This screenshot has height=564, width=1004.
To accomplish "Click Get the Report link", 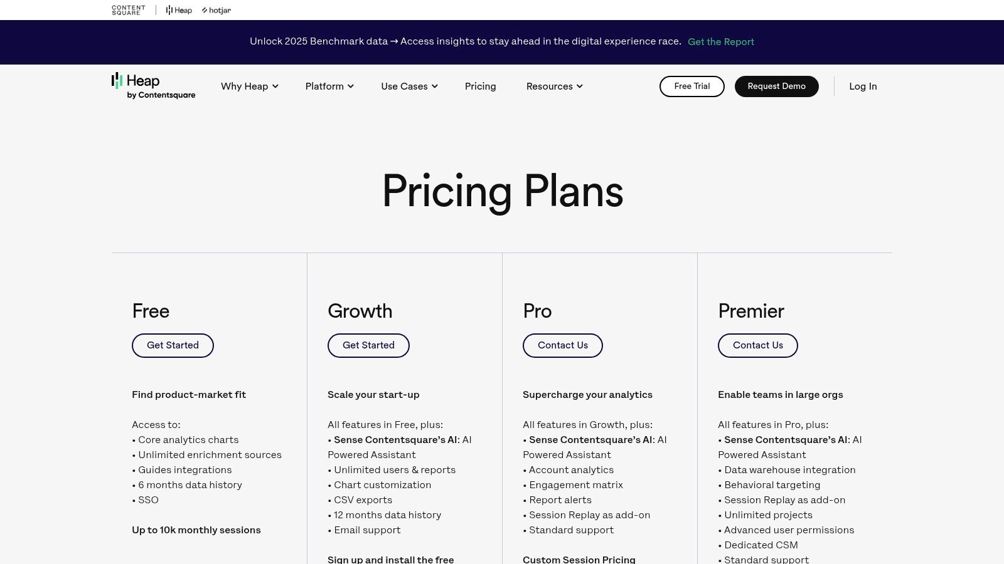I will 721,42.
